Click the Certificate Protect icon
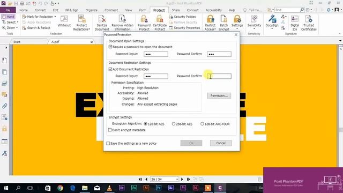Screen dimensions: 343x193 pos(160,19)
